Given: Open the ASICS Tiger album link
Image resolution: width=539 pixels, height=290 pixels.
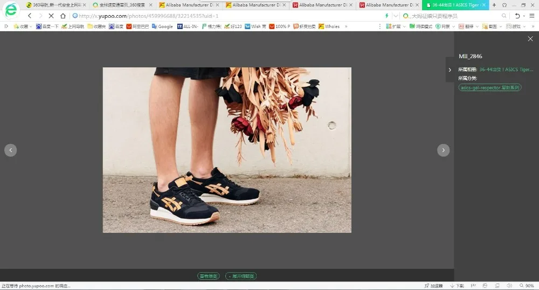Looking at the screenshot, I should click(x=506, y=70).
